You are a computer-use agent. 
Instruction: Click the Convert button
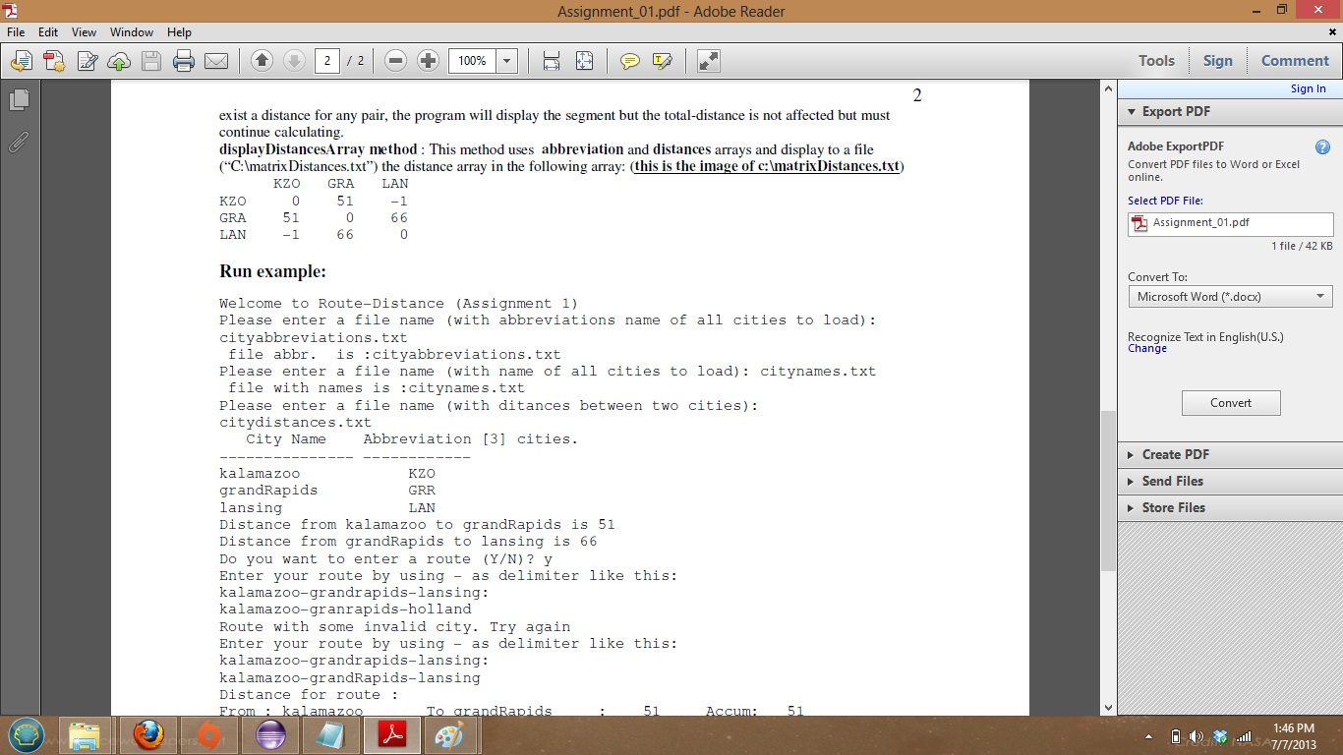click(x=1231, y=403)
